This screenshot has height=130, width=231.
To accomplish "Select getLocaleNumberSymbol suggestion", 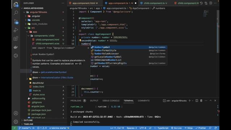I will 129,57.
